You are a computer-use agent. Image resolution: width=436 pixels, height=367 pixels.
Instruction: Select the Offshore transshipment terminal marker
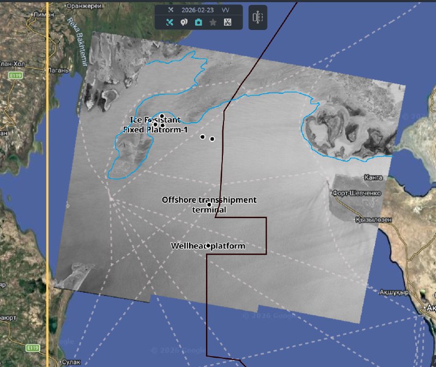click(209, 204)
